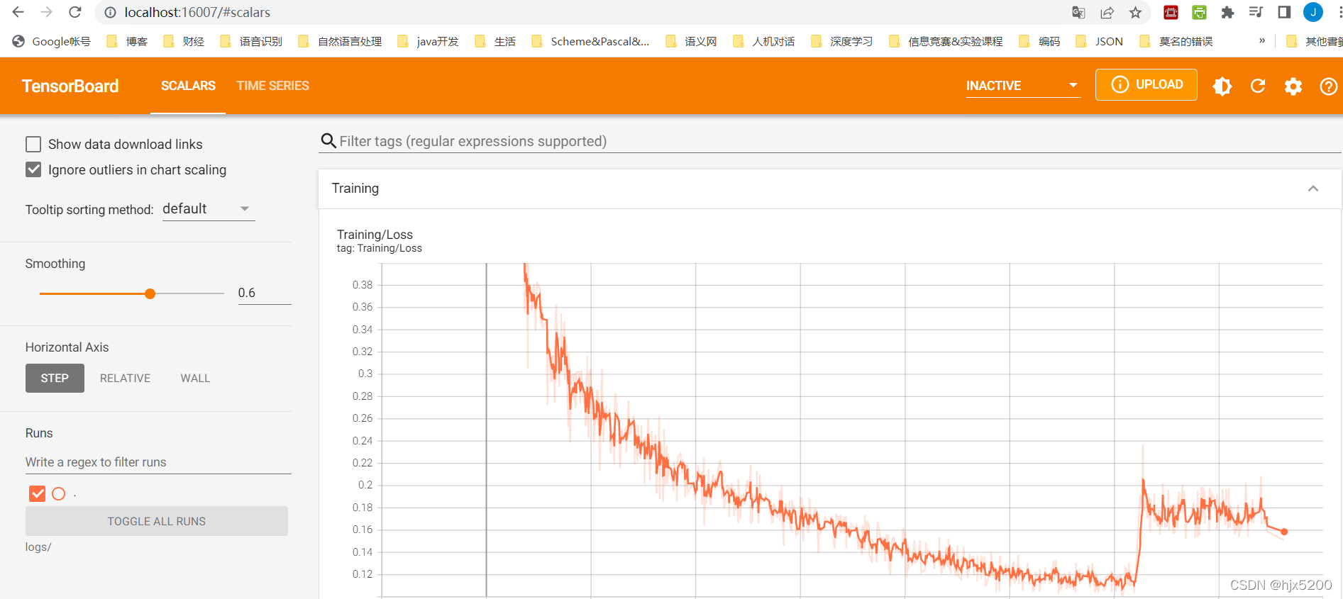Enable Show data download links checkbox
Screen dimensions: 1343x599
33,145
